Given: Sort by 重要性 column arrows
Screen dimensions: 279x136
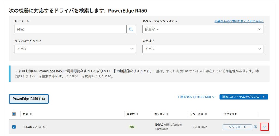Looking at the screenshot, I should point(137,114).
